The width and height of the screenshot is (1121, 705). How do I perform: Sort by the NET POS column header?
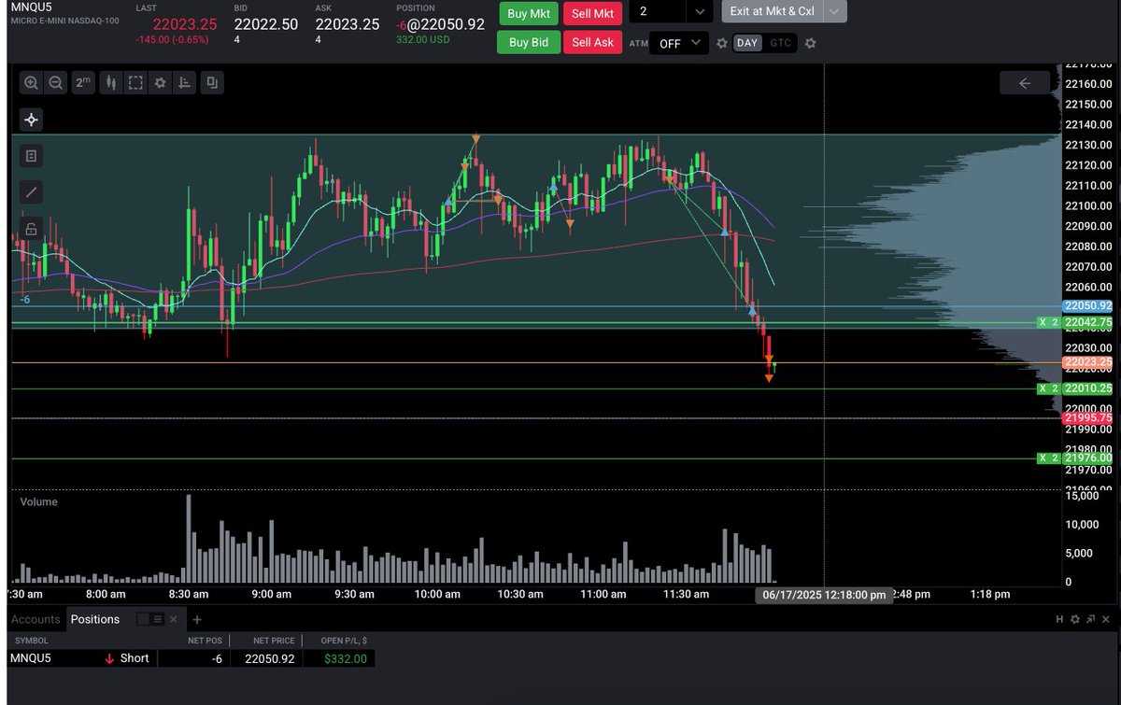[206, 641]
